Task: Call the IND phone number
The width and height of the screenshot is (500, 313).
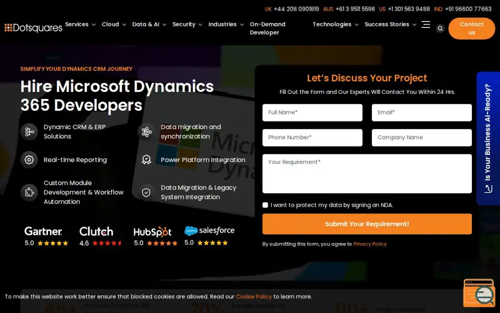Action: point(468,9)
